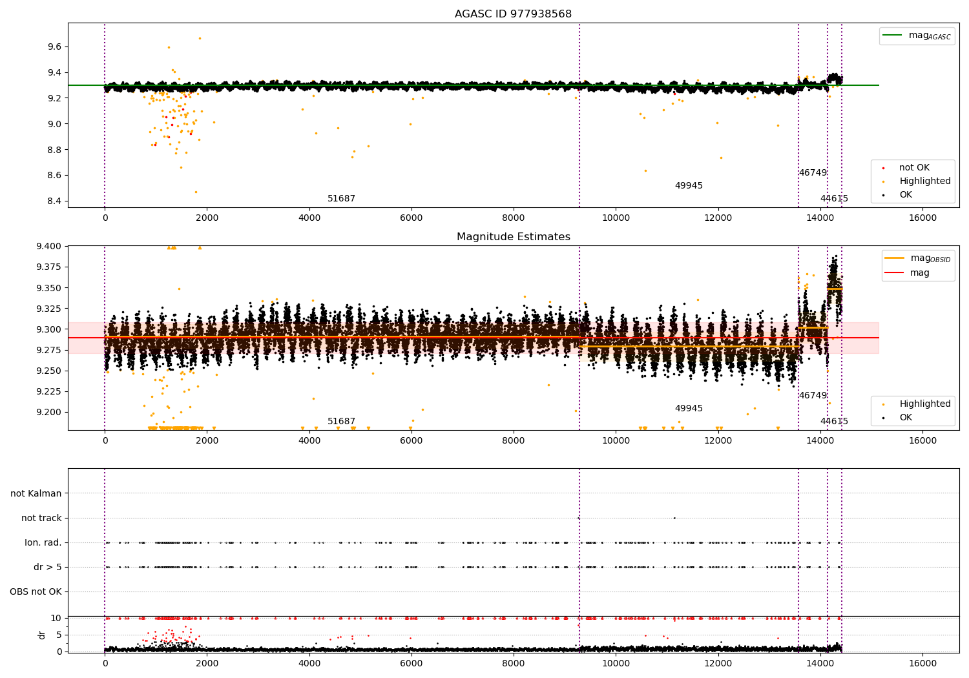Screen dimensions: 969x678
Task: Click the 51687 obsid label in top plot
Action: 341,199
